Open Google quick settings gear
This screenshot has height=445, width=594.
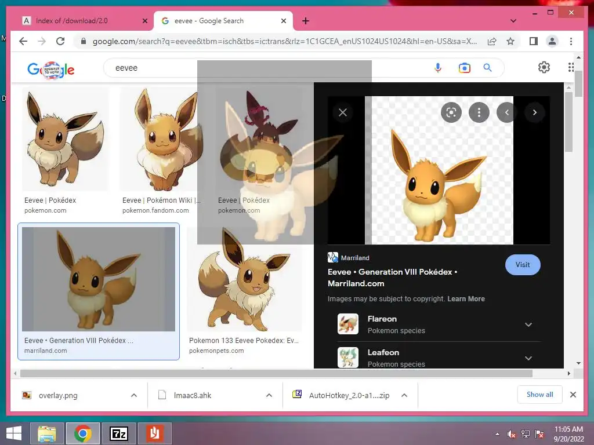(544, 67)
